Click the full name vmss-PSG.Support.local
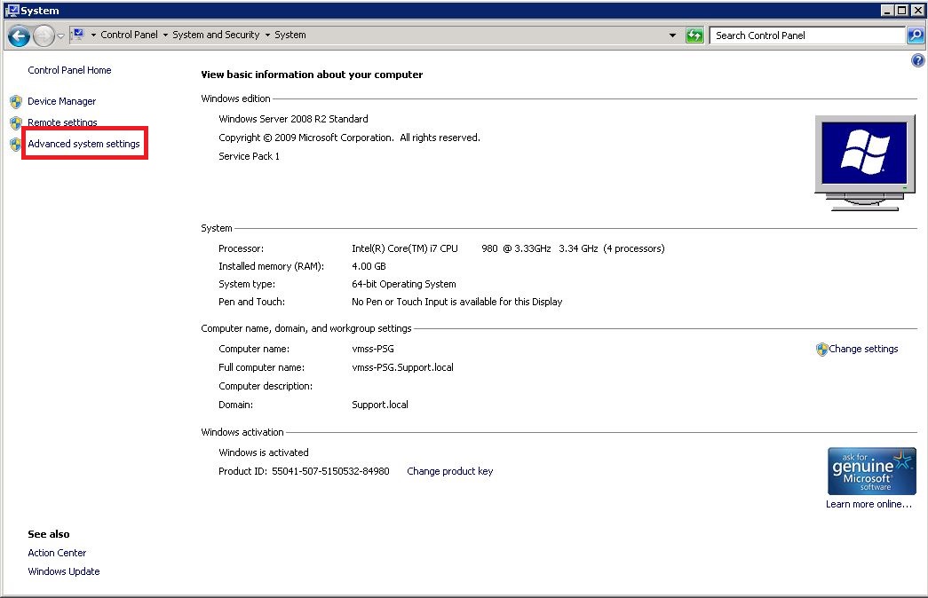928x598 pixels. point(402,367)
